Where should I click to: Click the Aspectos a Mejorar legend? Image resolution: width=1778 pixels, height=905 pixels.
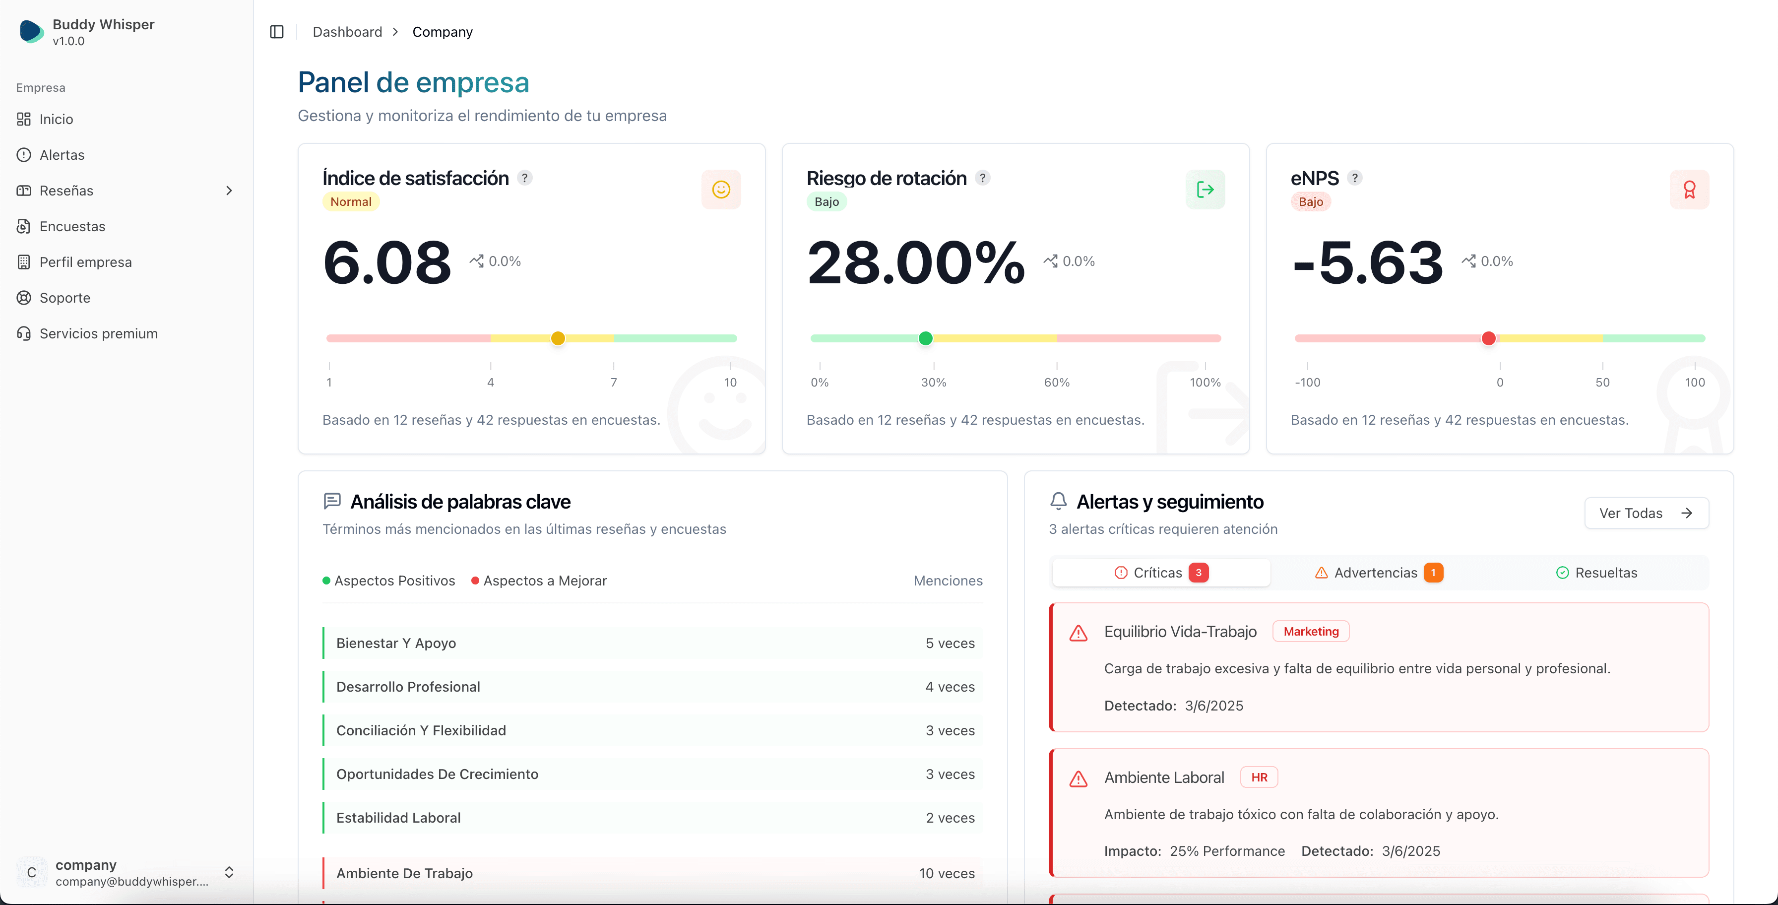[x=539, y=581]
